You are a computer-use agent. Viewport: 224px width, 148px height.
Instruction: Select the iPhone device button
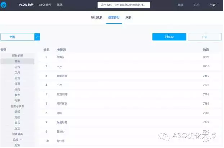(x=169, y=37)
